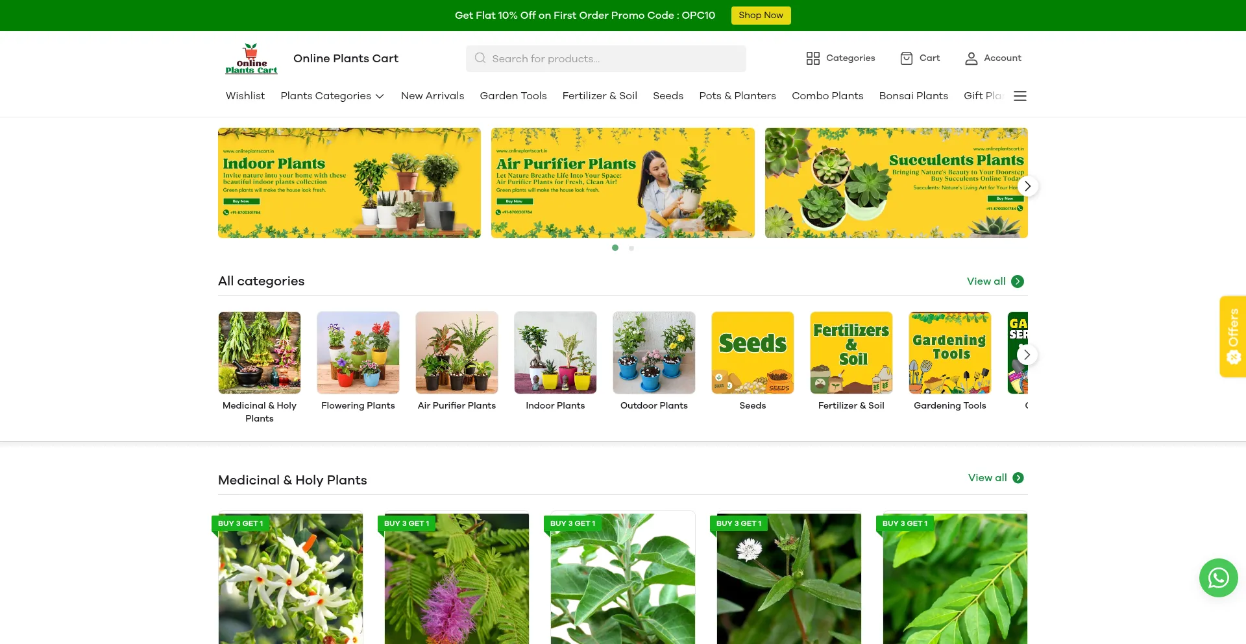Open Garden Tools menu item
The height and width of the screenshot is (644, 1246).
(x=513, y=96)
